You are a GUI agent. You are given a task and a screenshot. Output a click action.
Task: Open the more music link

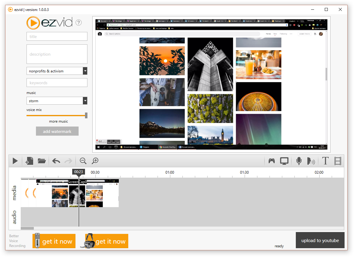coord(58,121)
